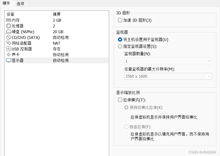Image resolution: width=220 pixels, height=156 pixels.
Task: Select the display (显示器) monitor icon
Action: 9,60
